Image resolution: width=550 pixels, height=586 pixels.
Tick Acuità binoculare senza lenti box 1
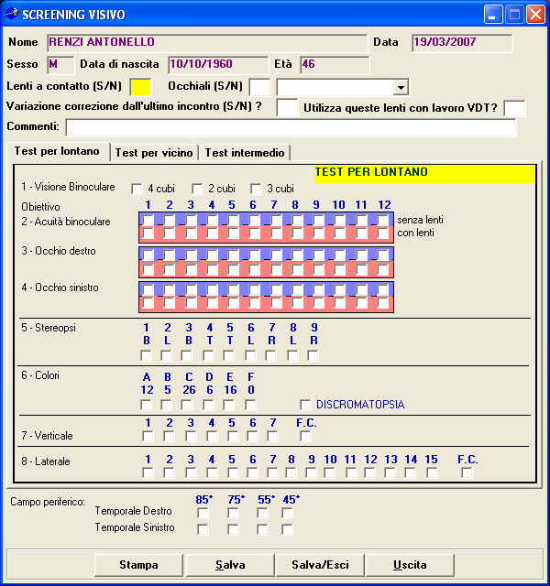pyautogui.click(x=148, y=220)
